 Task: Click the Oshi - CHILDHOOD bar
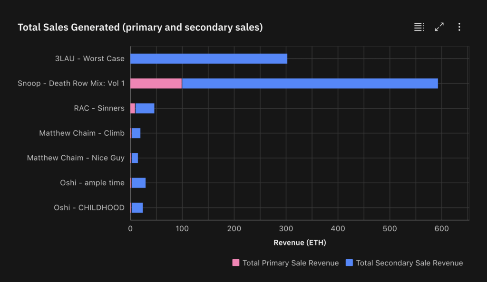(136, 207)
